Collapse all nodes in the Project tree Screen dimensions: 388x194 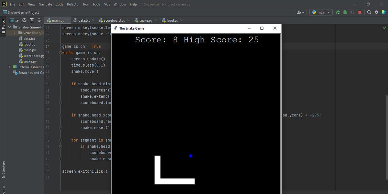pos(39,20)
